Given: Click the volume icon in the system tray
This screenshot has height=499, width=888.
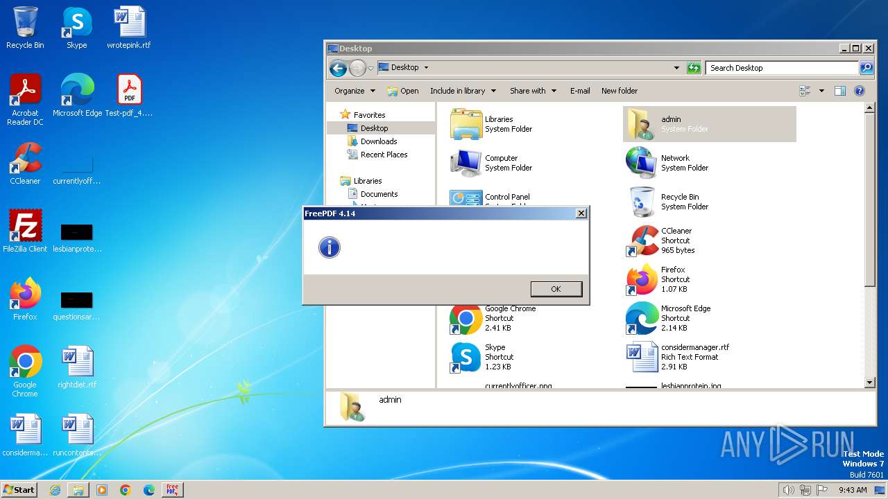Looking at the screenshot, I should point(788,490).
